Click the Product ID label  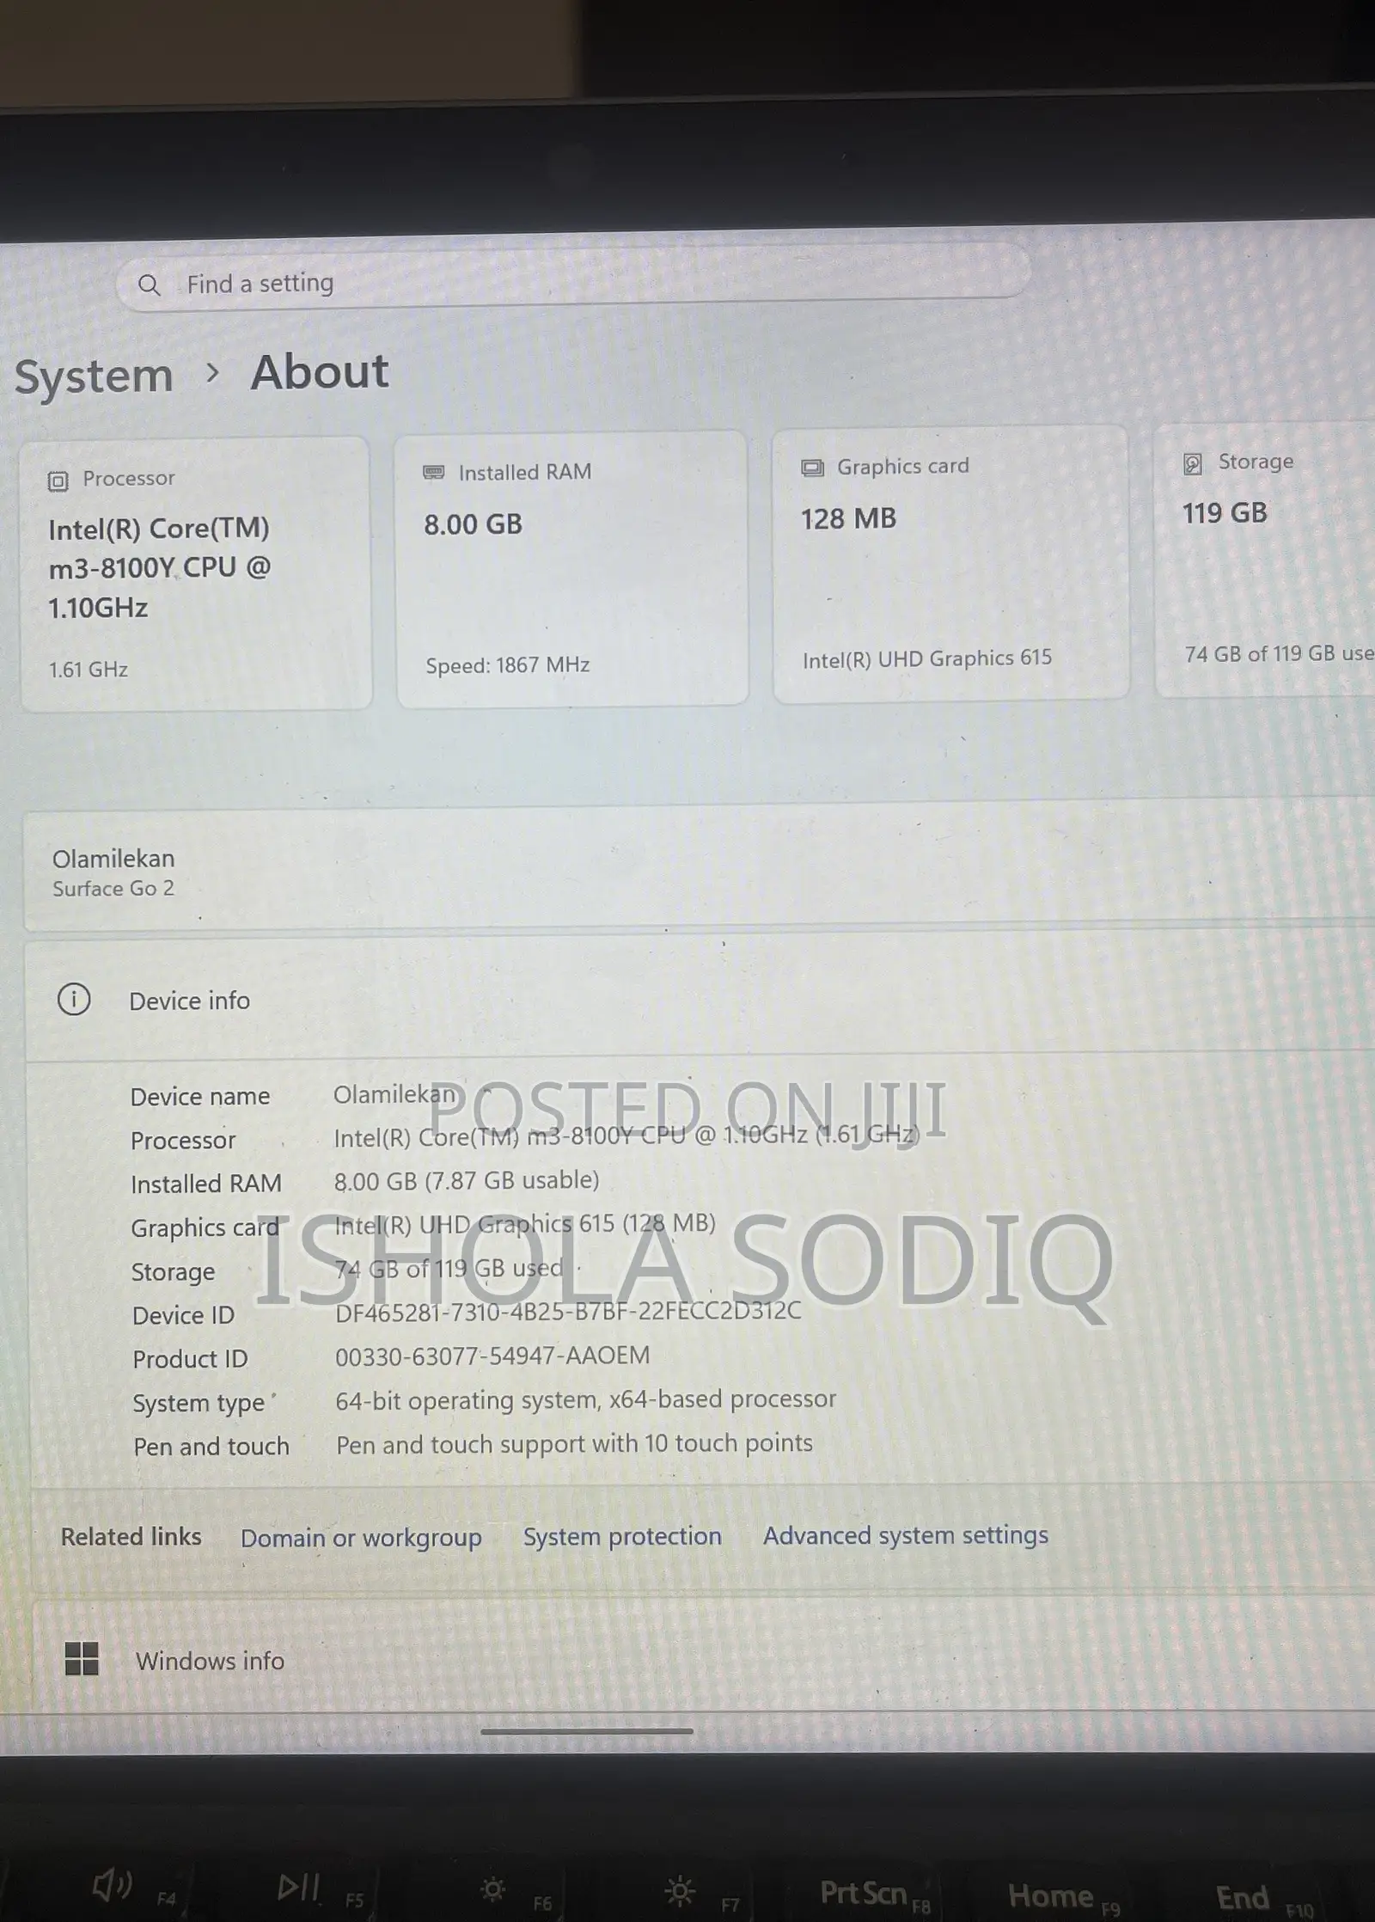(190, 1360)
